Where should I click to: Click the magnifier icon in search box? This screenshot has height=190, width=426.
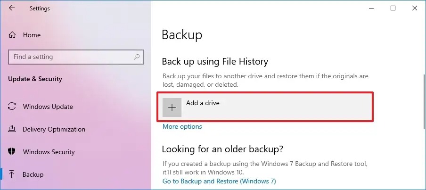coord(137,57)
